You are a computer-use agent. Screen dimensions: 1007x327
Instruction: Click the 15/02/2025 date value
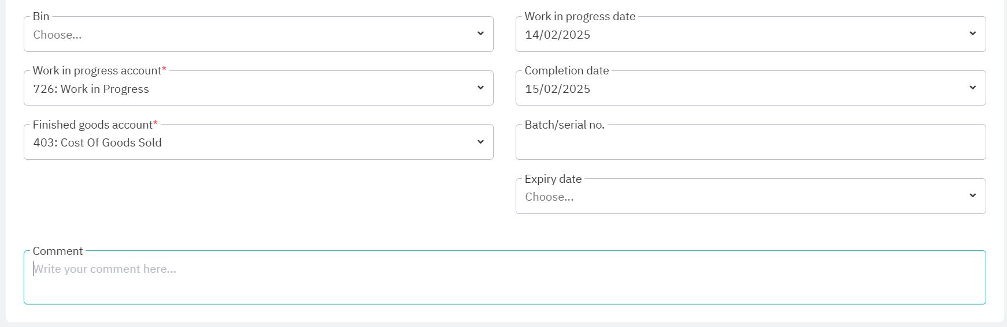pyautogui.click(x=557, y=89)
